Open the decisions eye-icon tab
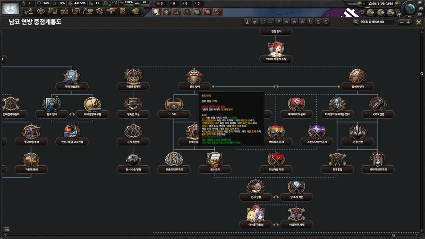Screen dimensions: 425x239 tap(41, 11)
